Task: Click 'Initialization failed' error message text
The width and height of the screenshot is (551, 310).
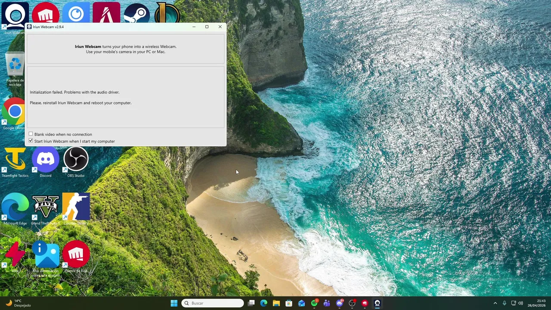Action: tap(74, 92)
